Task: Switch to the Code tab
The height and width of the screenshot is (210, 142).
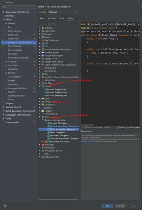Action: tap(62, 18)
